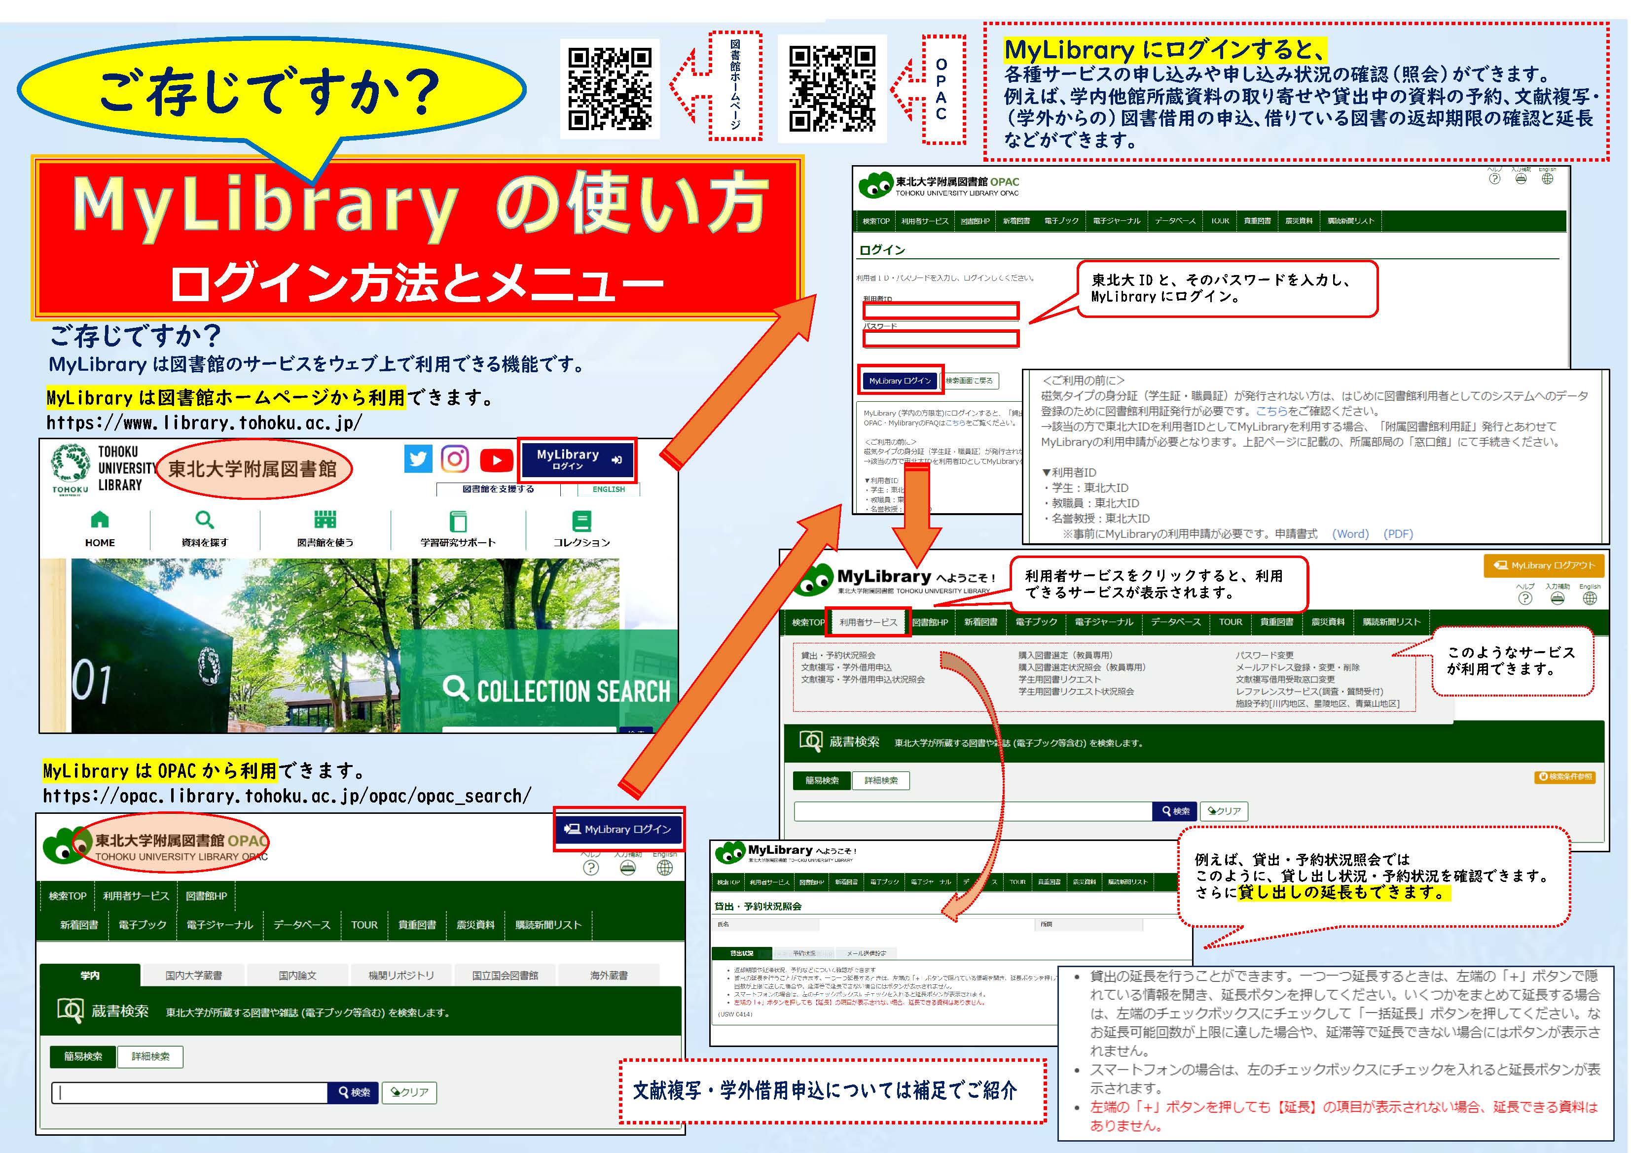Open the YouTube icon on library homepage
The width and height of the screenshot is (1631, 1153).
[497, 460]
